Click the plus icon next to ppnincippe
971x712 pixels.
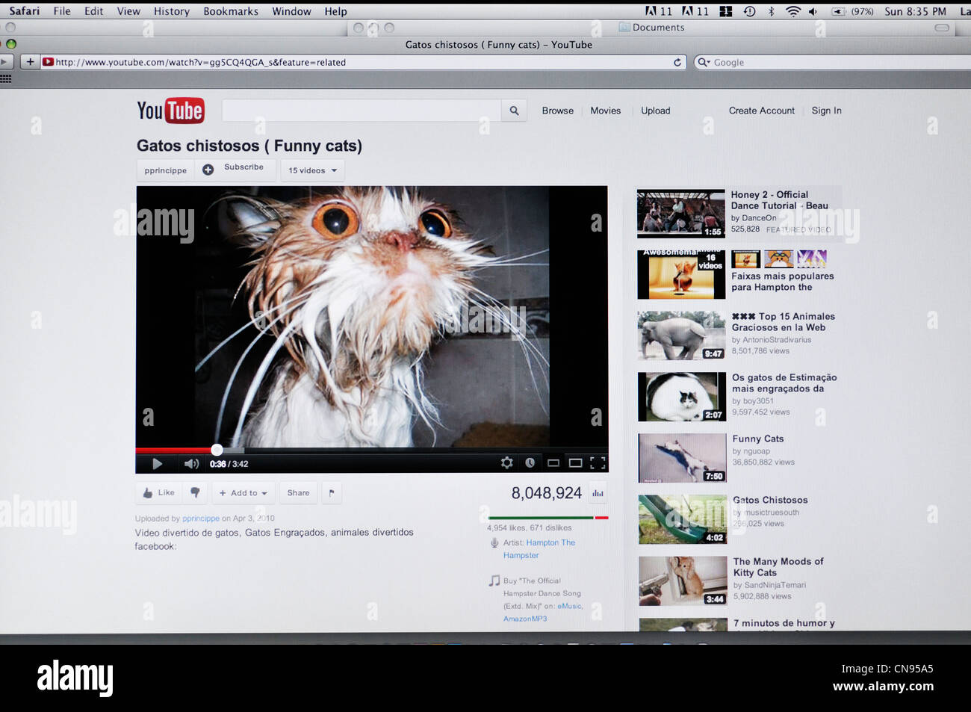pos(208,170)
